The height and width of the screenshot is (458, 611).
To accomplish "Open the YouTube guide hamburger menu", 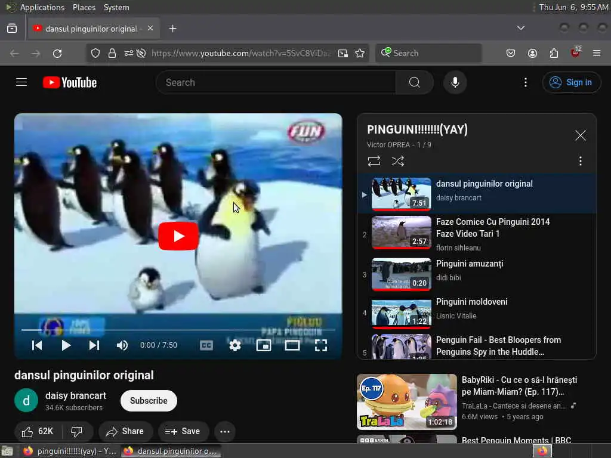I will 21,82.
